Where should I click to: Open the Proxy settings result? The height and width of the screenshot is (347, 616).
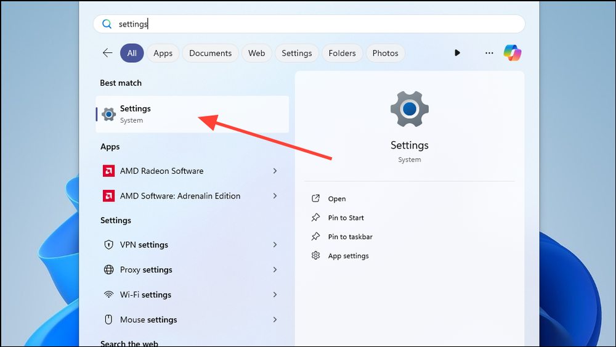192,269
